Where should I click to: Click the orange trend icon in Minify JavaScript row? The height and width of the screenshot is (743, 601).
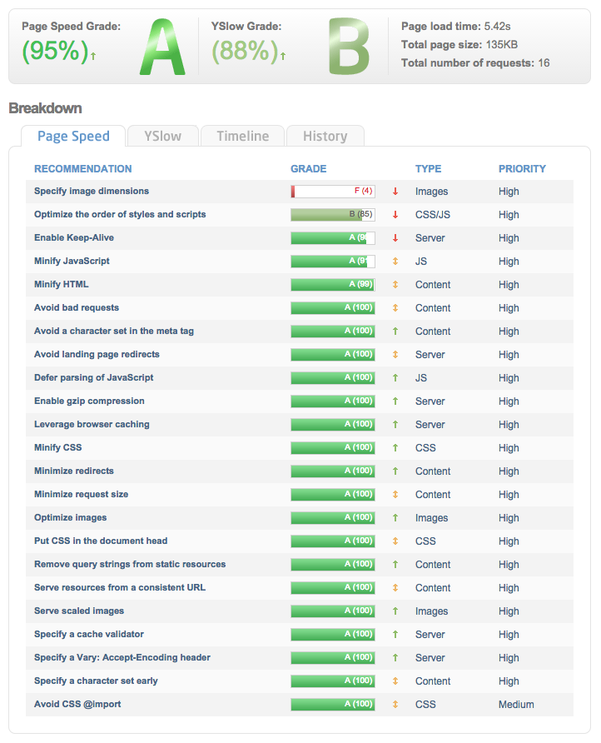395,262
